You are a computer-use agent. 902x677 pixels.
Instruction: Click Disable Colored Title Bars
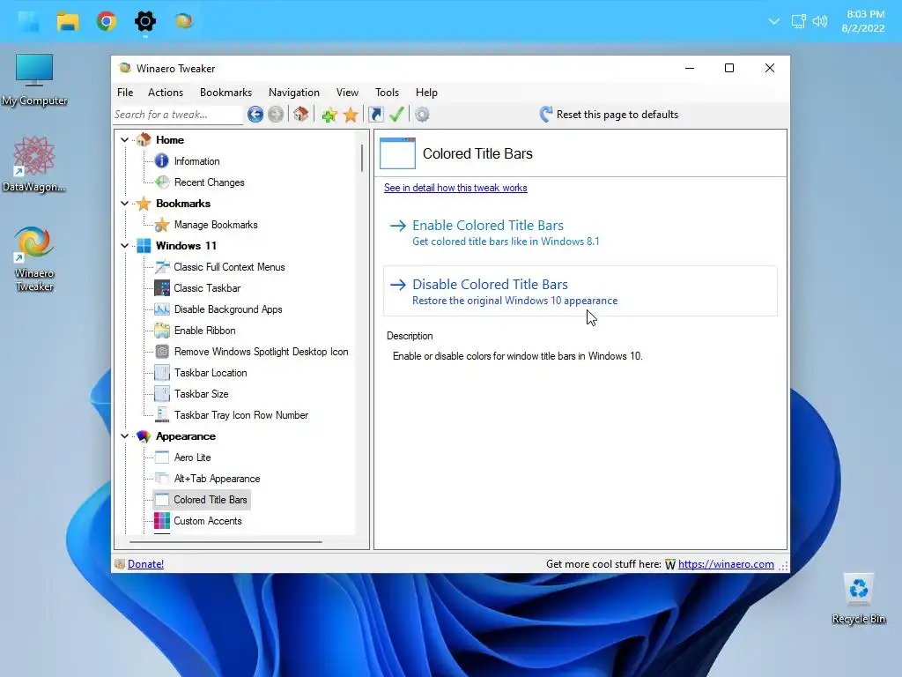[x=580, y=291]
